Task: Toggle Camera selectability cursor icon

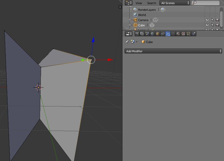Action: click(213, 20)
